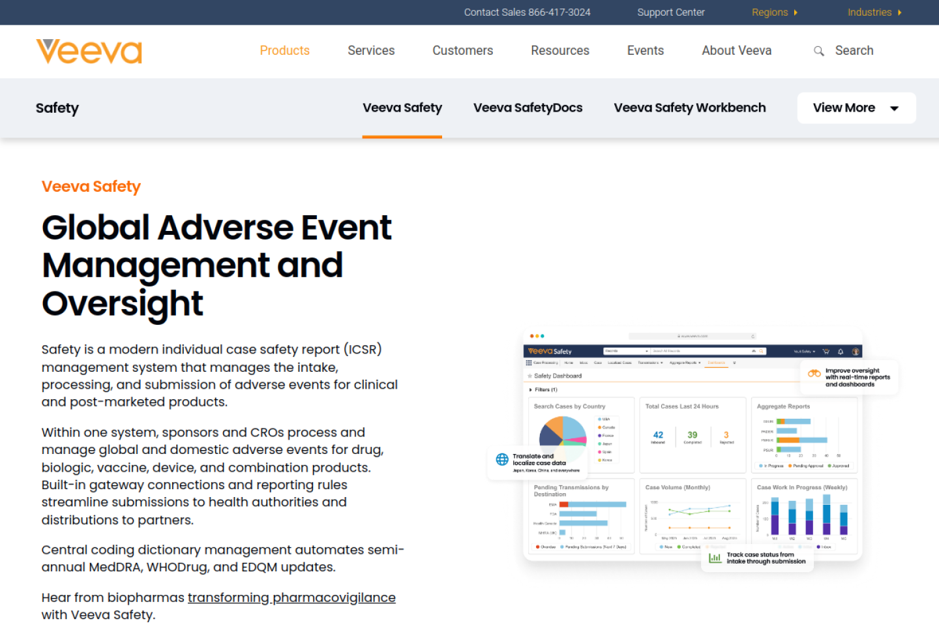Click the Support Center link

point(671,12)
